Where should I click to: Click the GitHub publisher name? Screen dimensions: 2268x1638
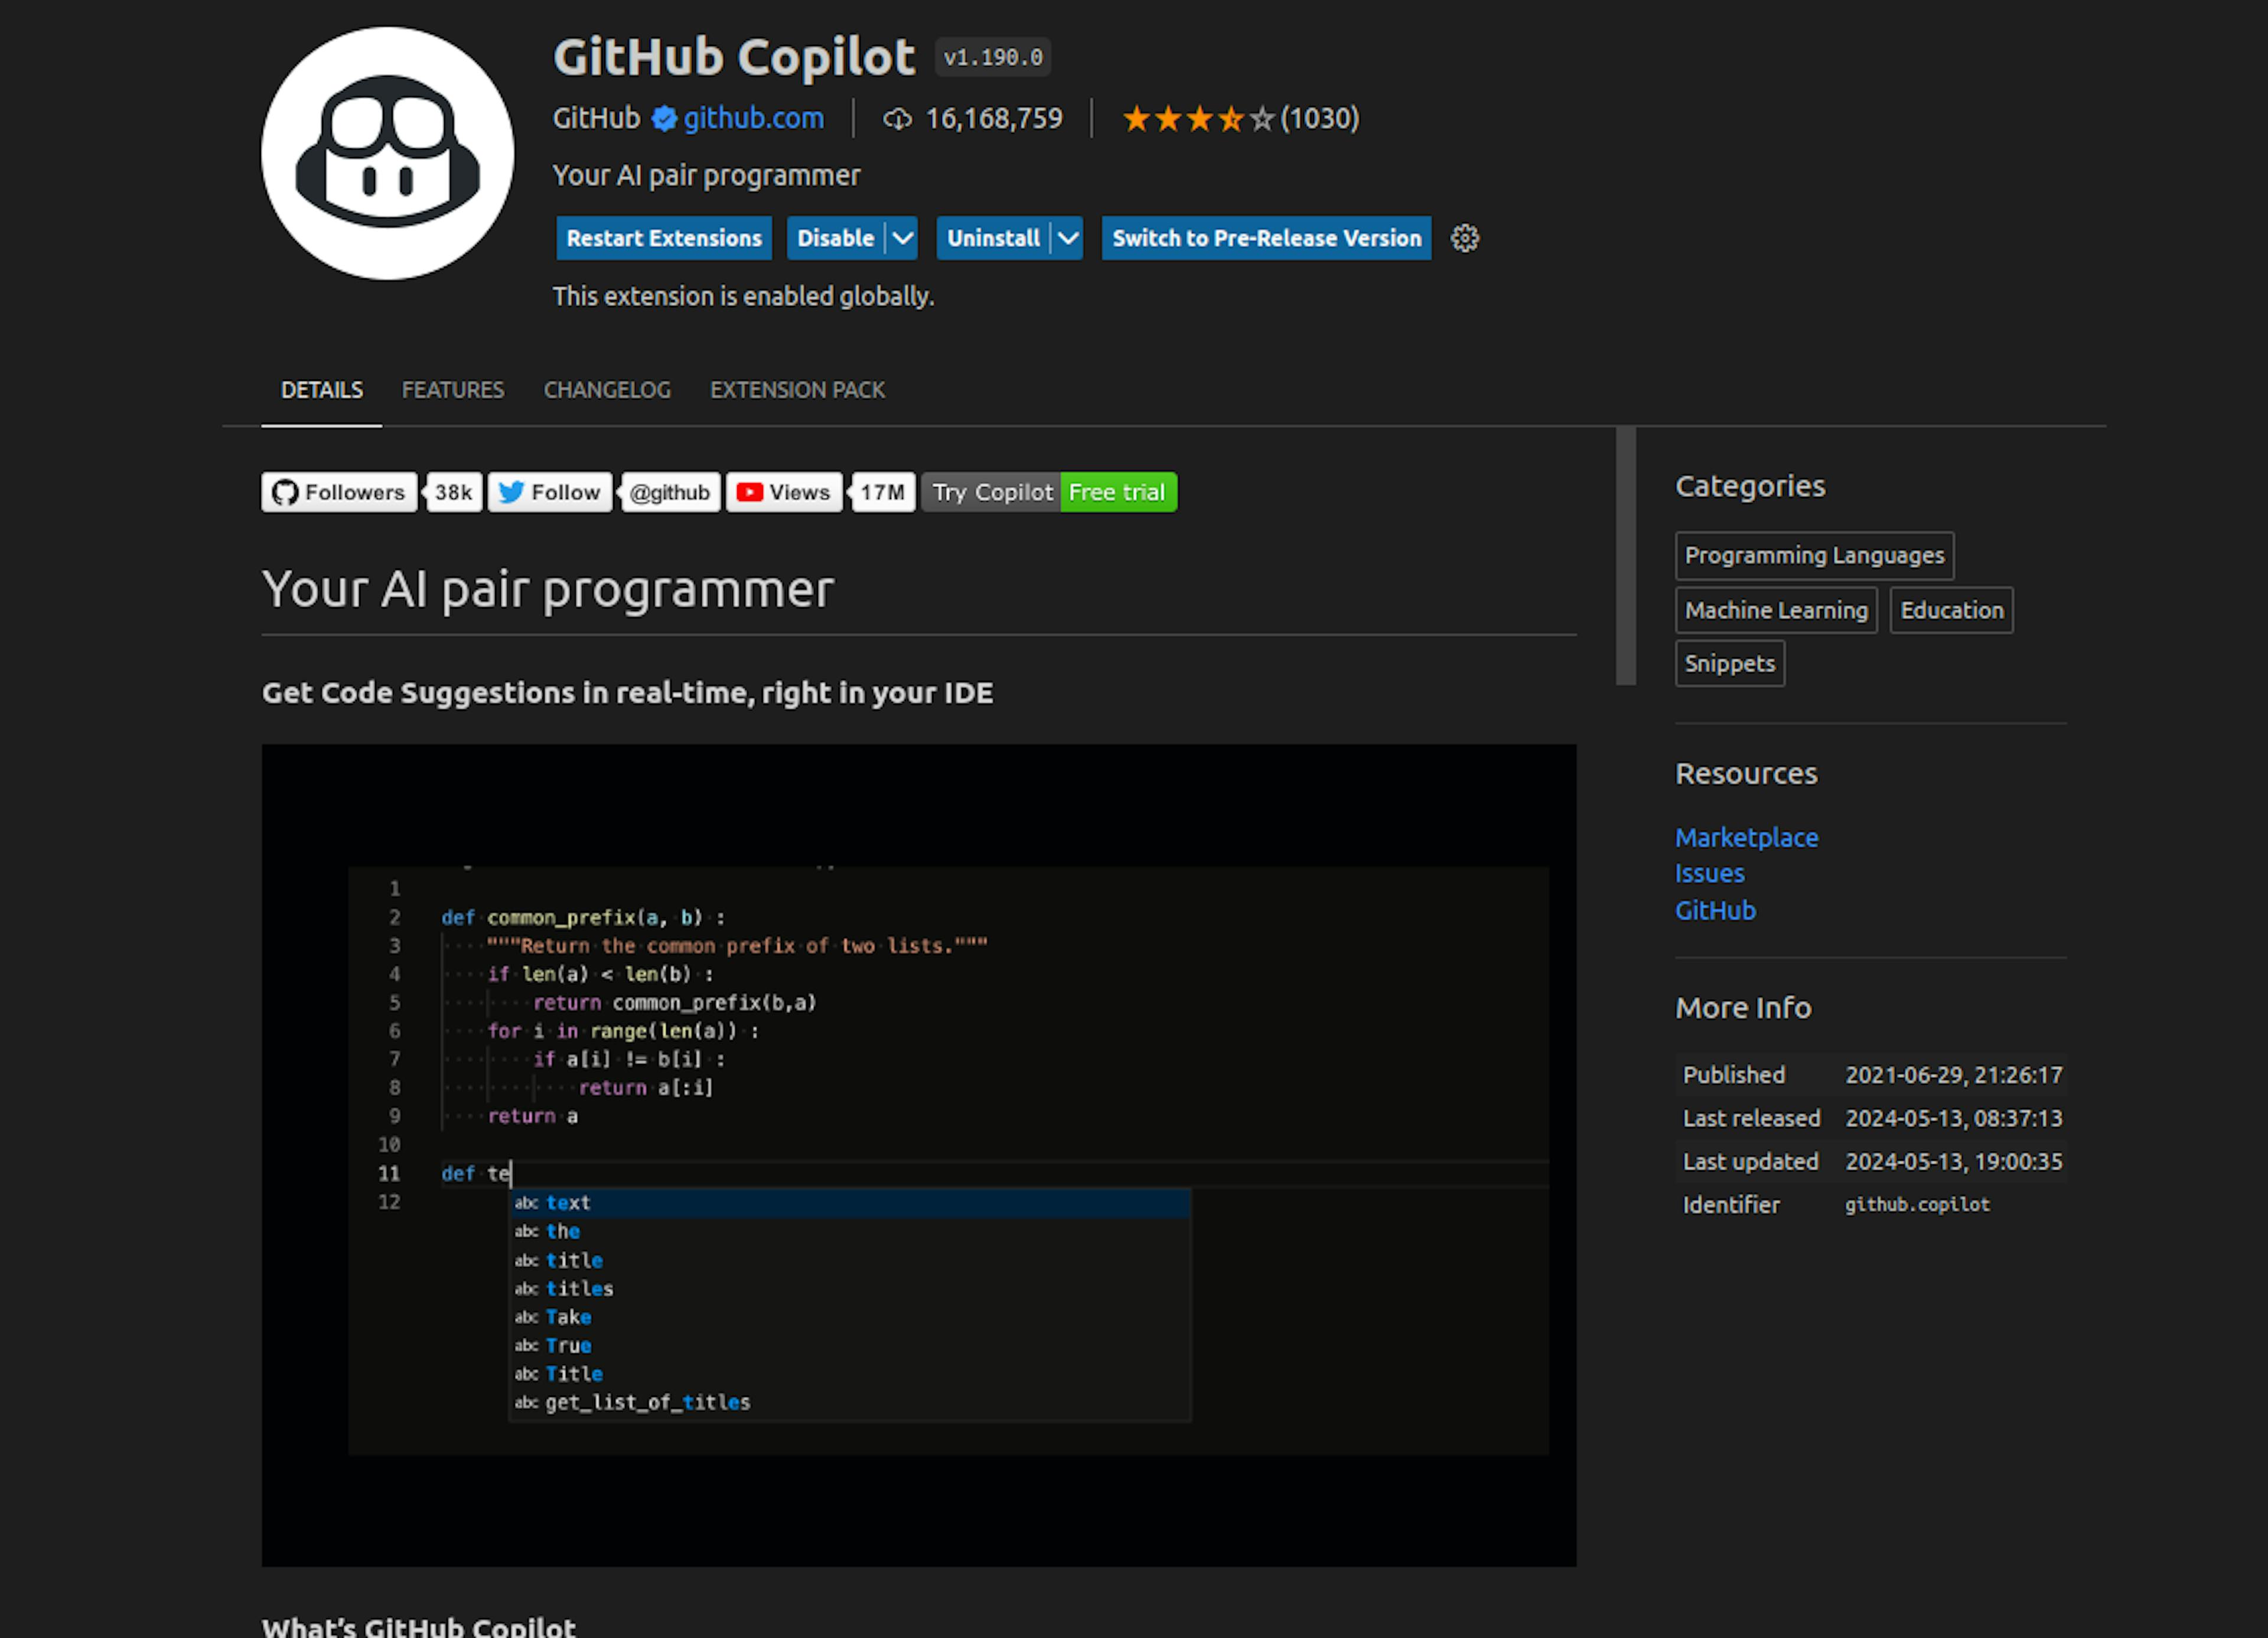[x=596, y=119]
